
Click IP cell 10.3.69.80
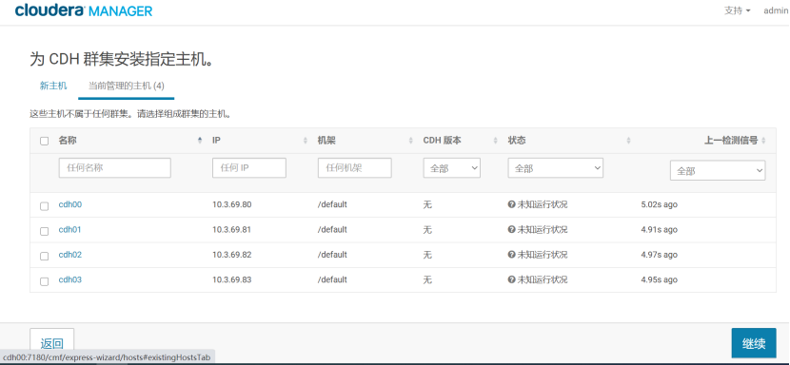pyautogui.click(x=231, y=204)
